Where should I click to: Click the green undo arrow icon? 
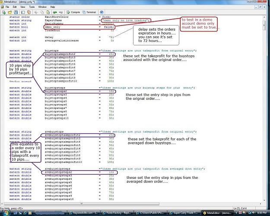tap(55, 12)
